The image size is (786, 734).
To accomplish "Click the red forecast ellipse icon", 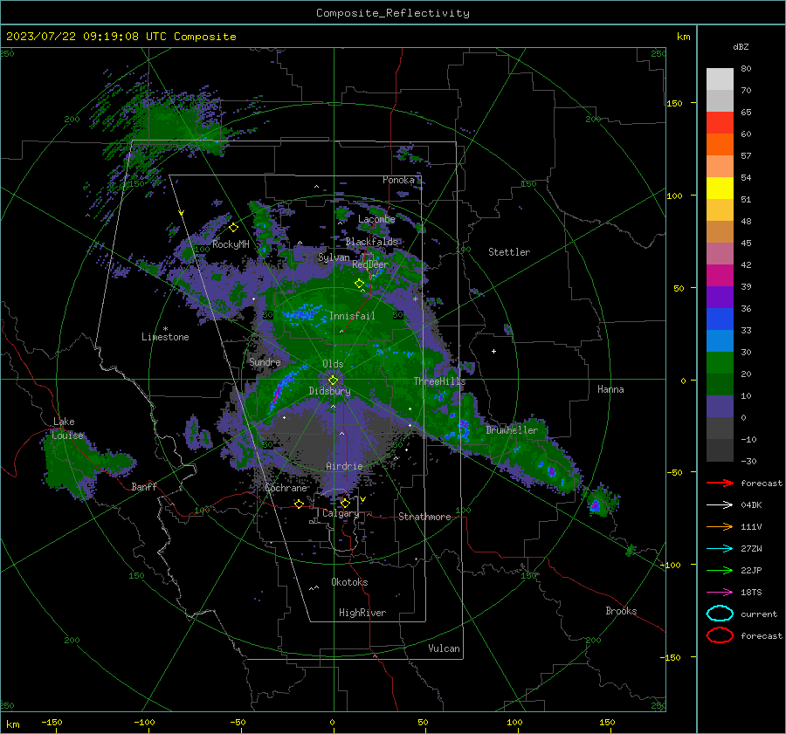I will (x=720, y=635).
